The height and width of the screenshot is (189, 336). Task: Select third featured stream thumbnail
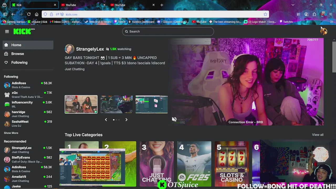[x=151, y=104]
